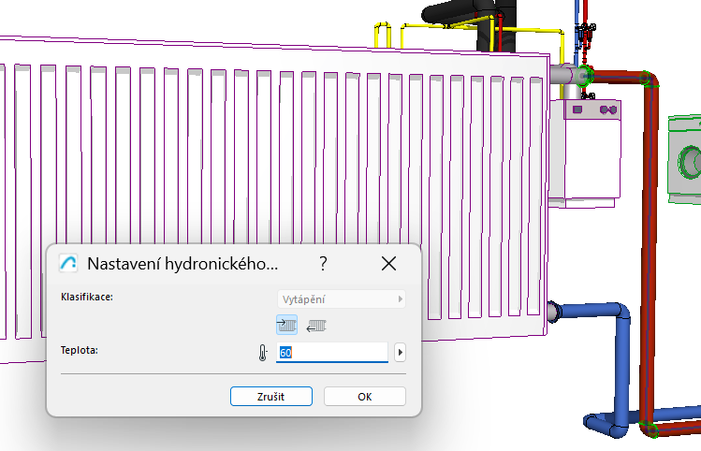
Task: Confirm the dialog with the OK button
Action: pos(365,397)
